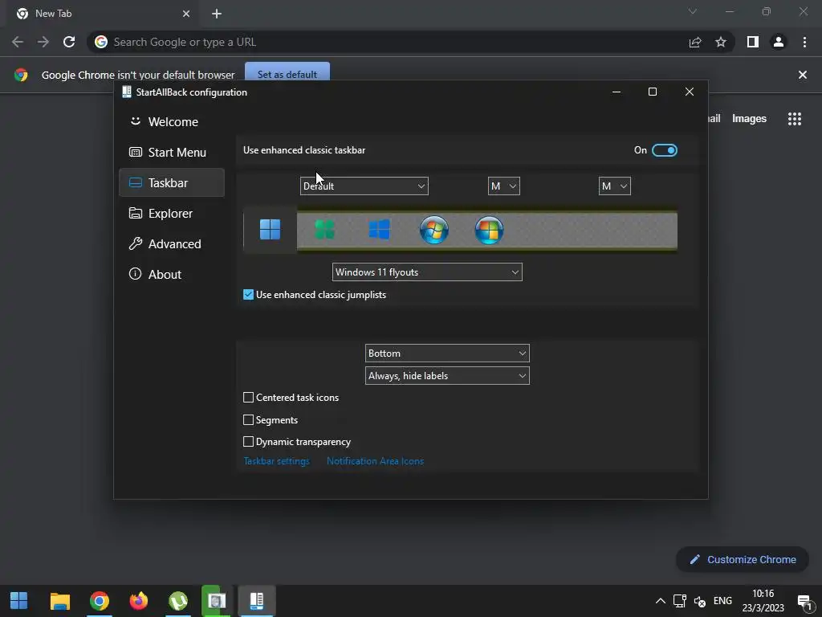Pick the Windows 10 blue start button icon
The image size is (822, 617).
[379, 230]
